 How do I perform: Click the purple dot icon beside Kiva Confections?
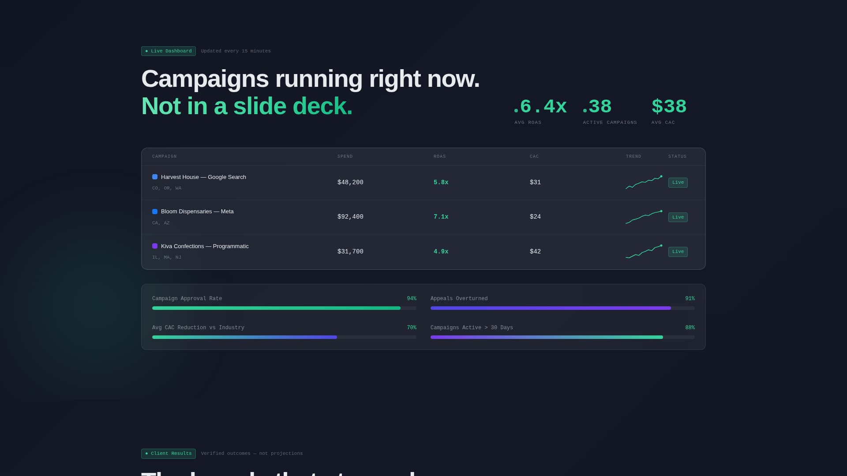click(x=154, y=246)
